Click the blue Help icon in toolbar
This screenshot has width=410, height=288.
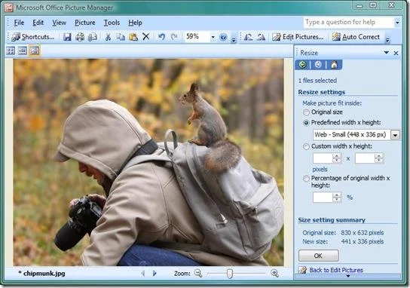pyautogui.click(x=223, y=37)
